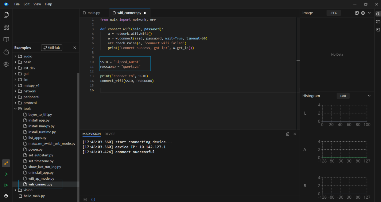The width and height of the screenshot is (381, 202).
Task: Switch to DEVICE log tab
Action: (x=110, y=134)
